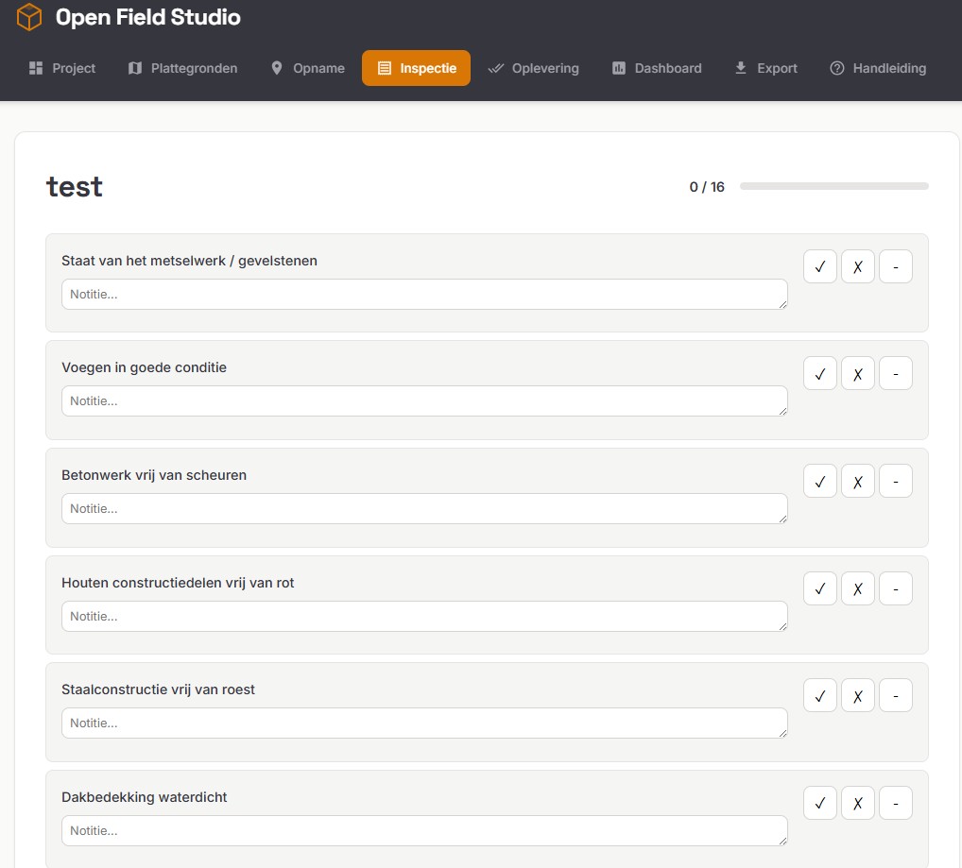Reject 'Houten constructiedelen vrij van rot' item
The height and width of the screenshot is (868, 962).
click(857, 588)
